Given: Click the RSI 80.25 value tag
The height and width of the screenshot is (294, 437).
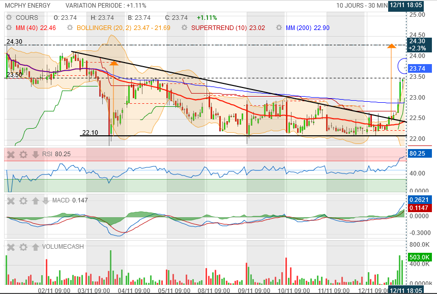Looking at the screenshot, I should 419,153.
